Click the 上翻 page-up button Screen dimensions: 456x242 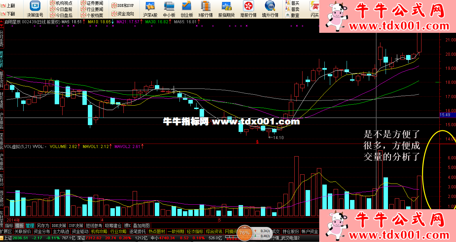point(8,6)
